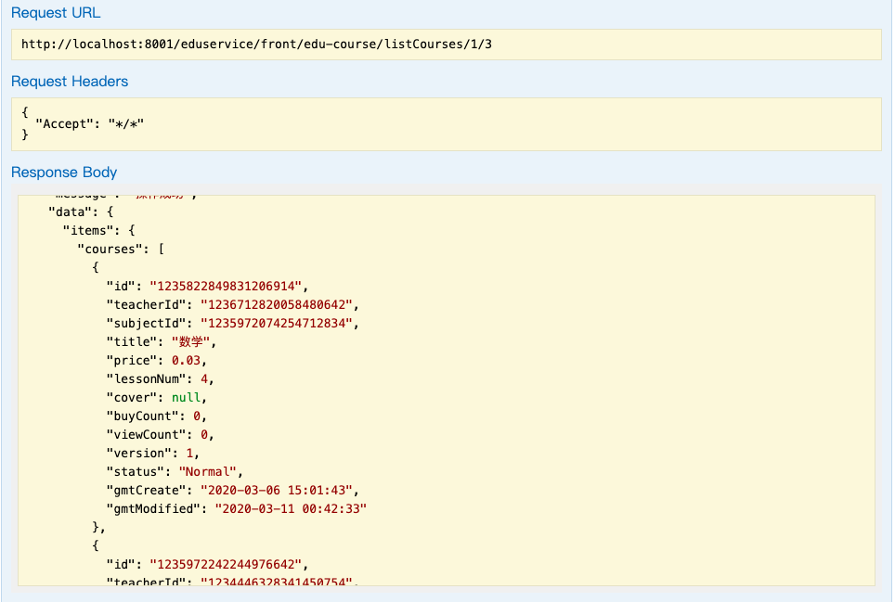Click the Response Body heading
895x602 pixels.
pyautogui.click(x=64, y=173)
